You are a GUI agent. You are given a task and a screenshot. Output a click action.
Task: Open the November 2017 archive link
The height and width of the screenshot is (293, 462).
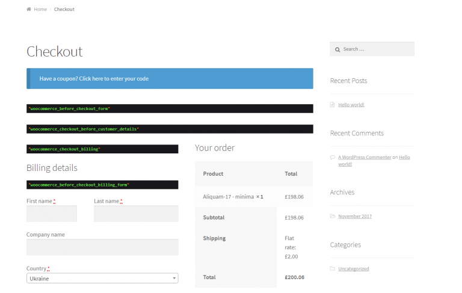pos(354,216)
